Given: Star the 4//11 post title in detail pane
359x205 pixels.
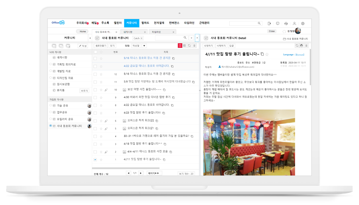Looking at the screenshot, I should pyautogui.click(x=267, y=54).
